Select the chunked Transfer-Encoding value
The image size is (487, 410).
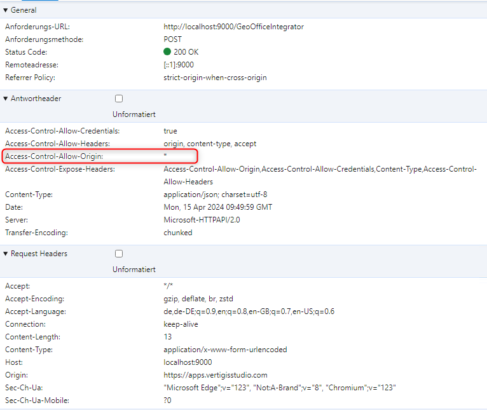(177, 233)
